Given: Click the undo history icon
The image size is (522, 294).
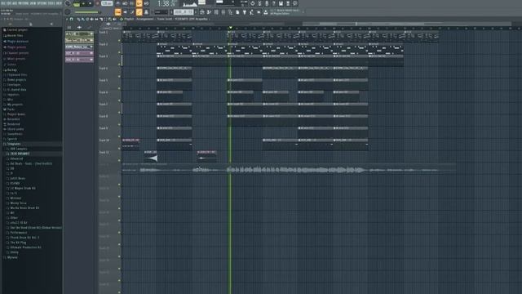Looking at the screenshot, I should pyautogui.click(x=252, y=3).
